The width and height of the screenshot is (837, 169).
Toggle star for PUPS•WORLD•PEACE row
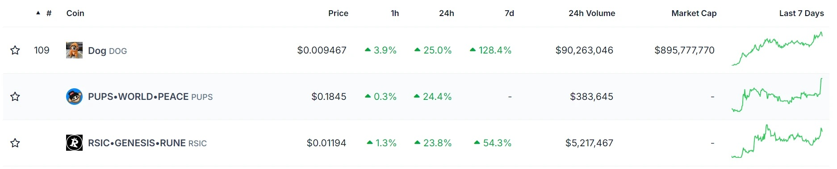(x=15, y=97)
